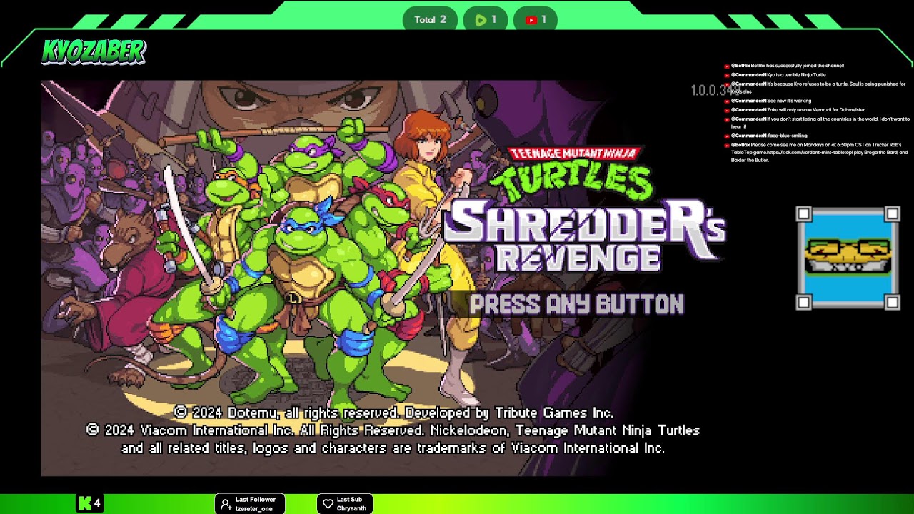This screenshot has height=514, width=914.
Task: Click the Last Follower person-plus icon
Action: [226, 504]
